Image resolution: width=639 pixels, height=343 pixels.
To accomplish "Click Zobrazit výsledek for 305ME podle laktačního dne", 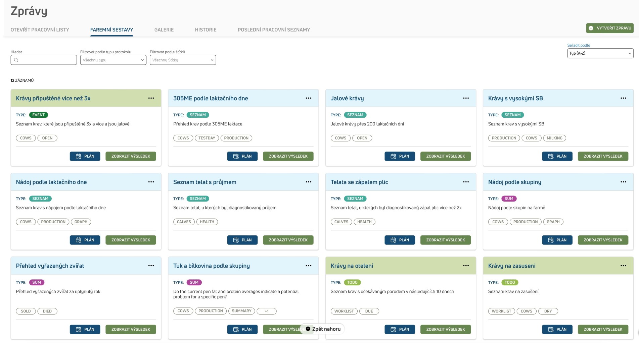I will (288, 156).
